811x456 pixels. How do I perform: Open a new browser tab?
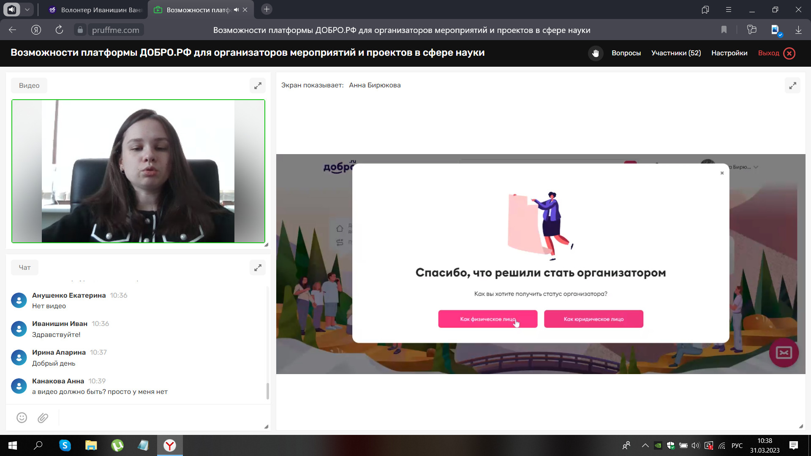click(267, 9)
